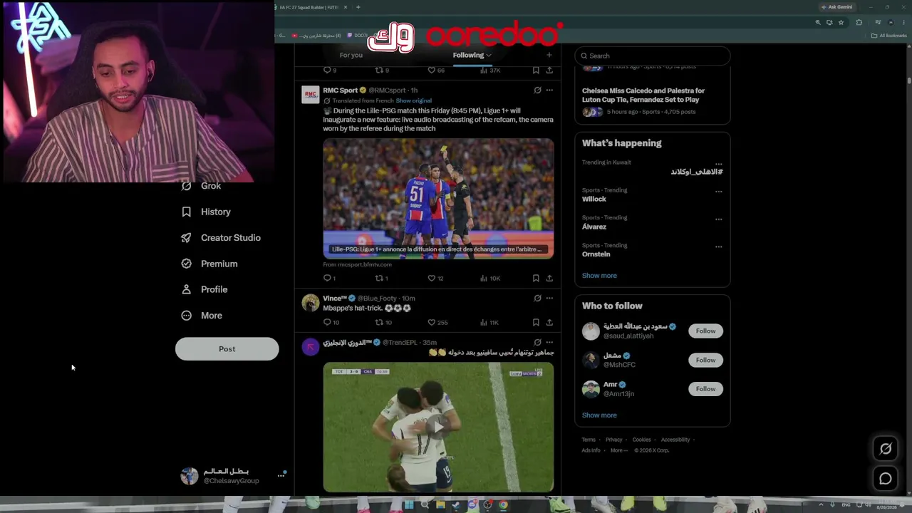Screen dimensions: 912x513
Task: Follow the @MshCFC account
Action: coord(705,360)
